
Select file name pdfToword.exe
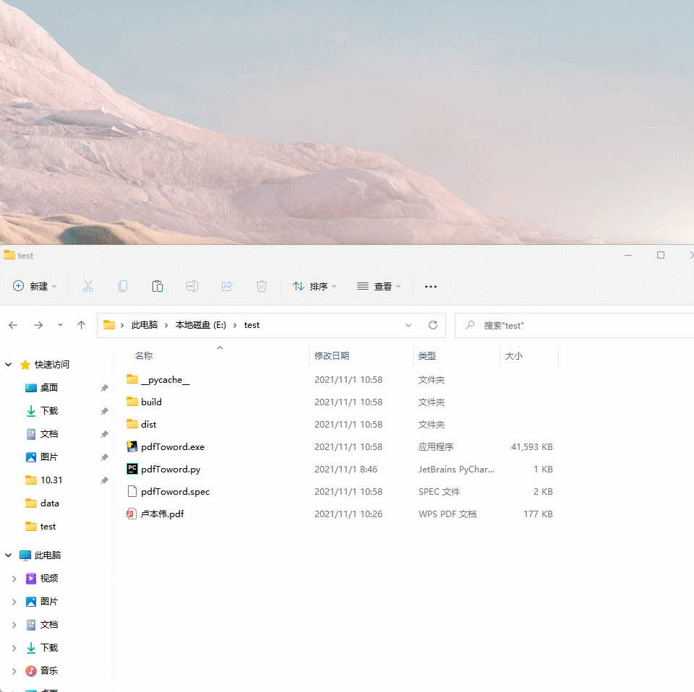pos(173,446)
